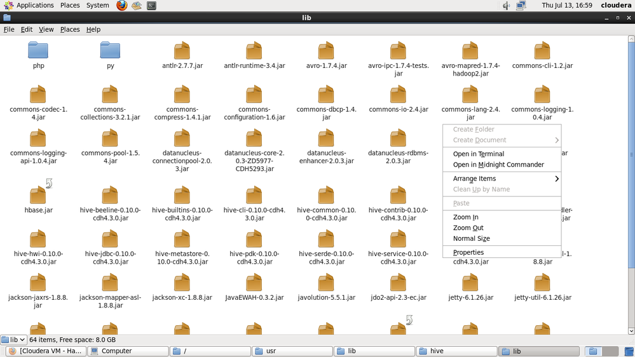Select Properties in the context menu
Image resolution: width=635 pixels, height=357 pixels.
(x=468, y=252)
